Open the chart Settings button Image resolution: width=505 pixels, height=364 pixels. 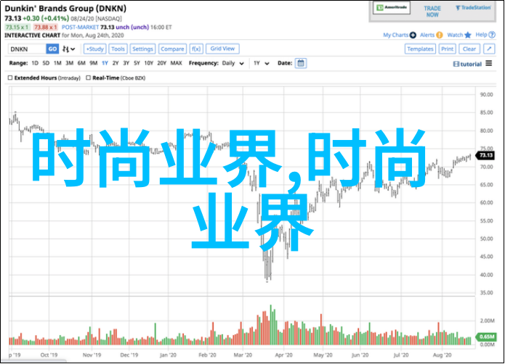[x=142, y=49]
